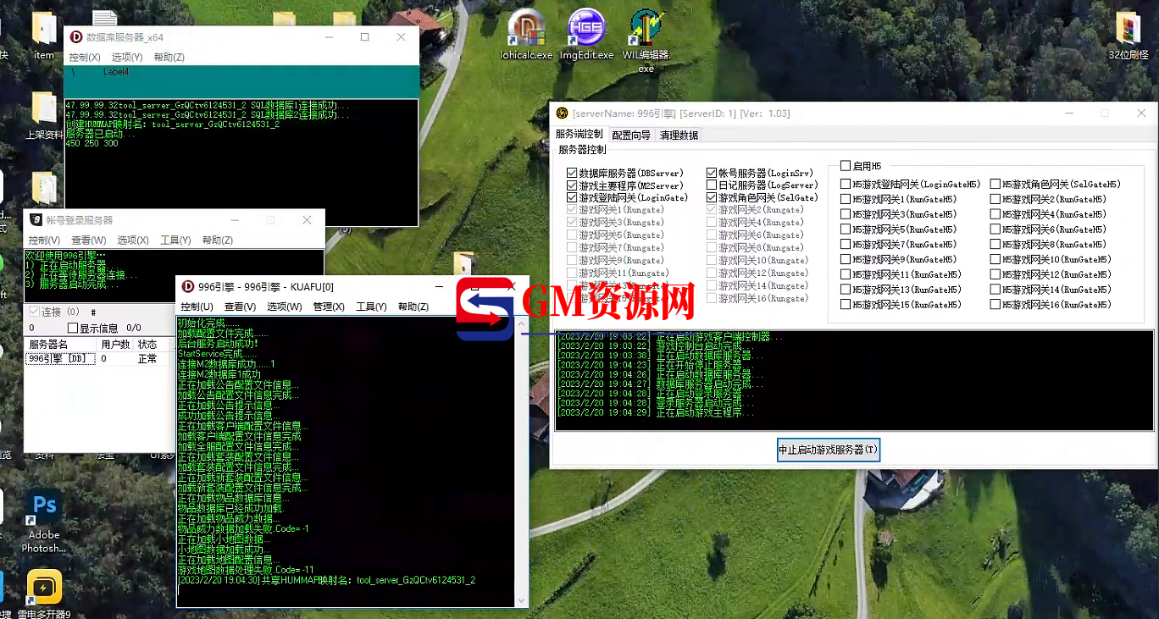Click the 数据库服务器_x64 title bar app icon
This screenshot has height=619, width=1159.
(x=76, y=37)
